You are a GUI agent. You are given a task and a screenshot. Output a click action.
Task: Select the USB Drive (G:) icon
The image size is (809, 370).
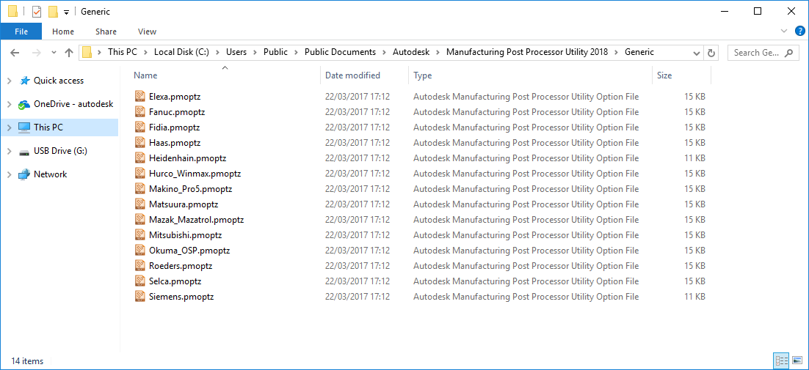[24, 151]
